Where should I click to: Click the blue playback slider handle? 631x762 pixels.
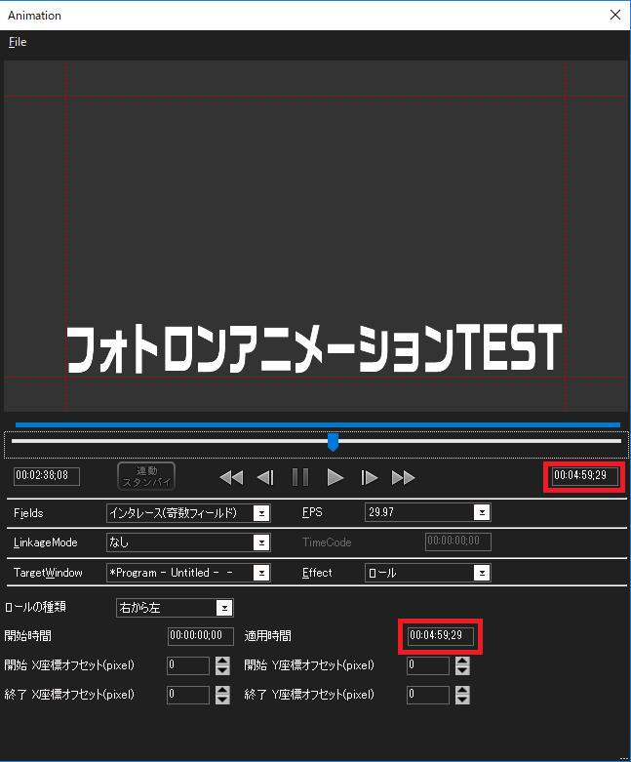pos(333,442)
